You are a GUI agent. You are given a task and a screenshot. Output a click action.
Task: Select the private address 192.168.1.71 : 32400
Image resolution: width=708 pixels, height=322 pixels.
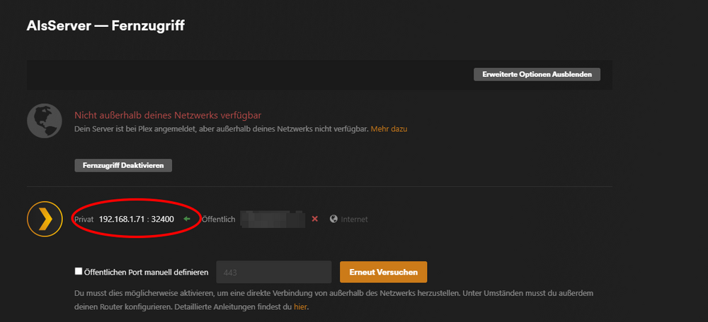click(137, 220)
